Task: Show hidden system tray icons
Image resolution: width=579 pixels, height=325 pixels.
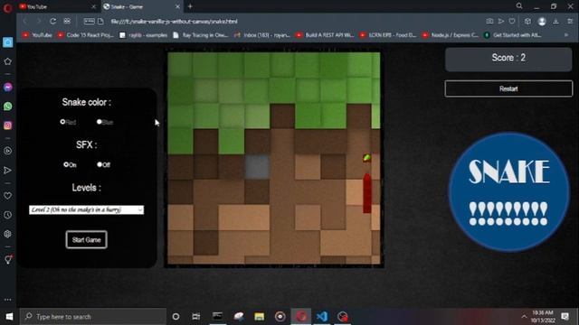Action: (x=524, y=317)
